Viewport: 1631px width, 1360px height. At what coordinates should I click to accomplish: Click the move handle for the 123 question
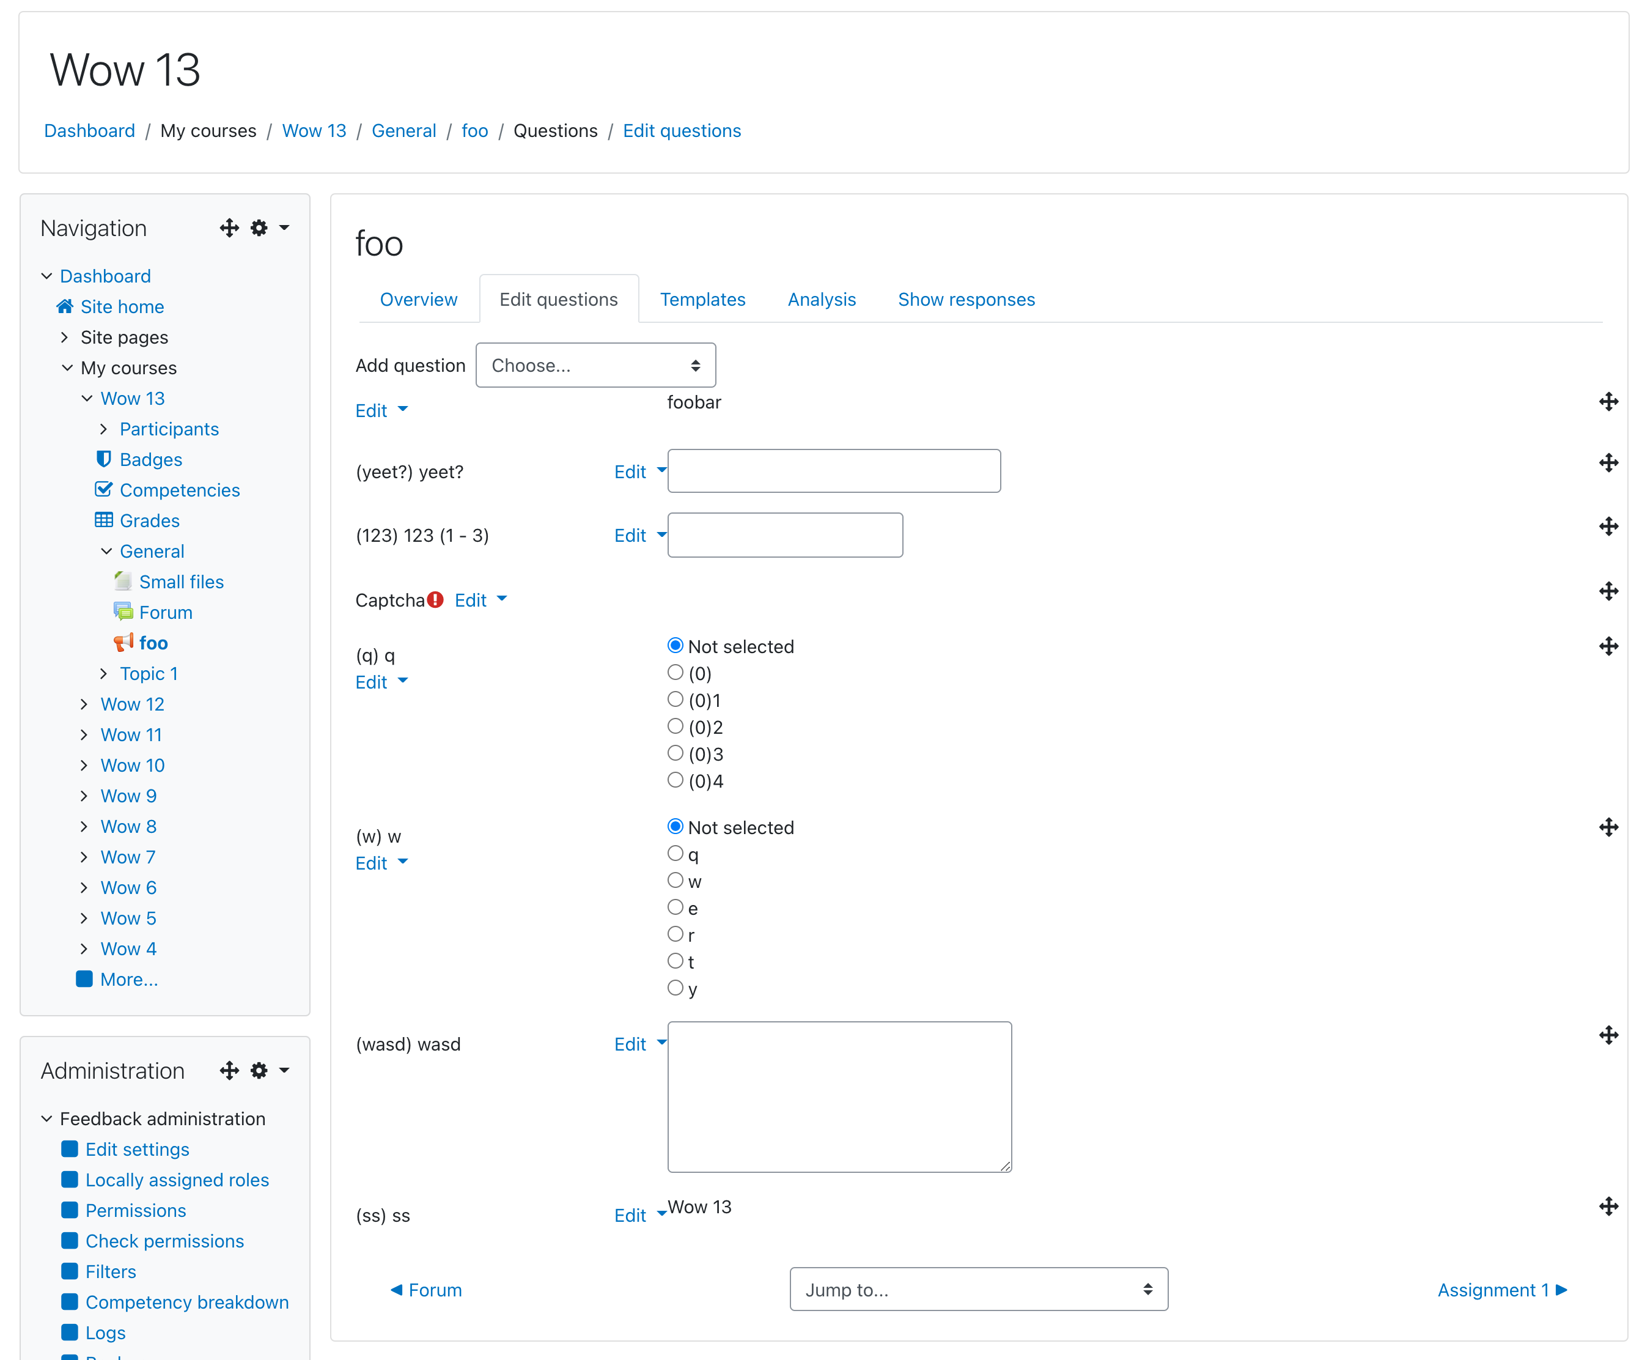1608,527
